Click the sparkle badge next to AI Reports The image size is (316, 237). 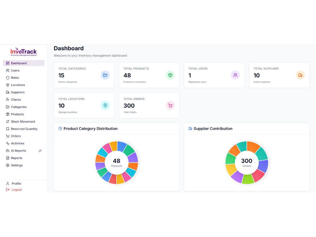(x=40, y=150)
